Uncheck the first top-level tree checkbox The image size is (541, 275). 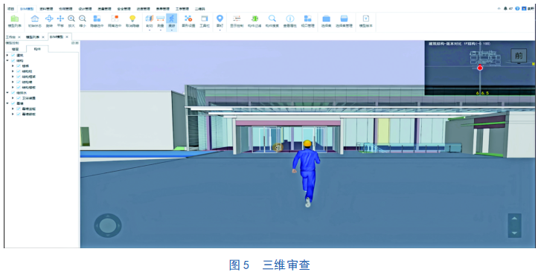13,55
